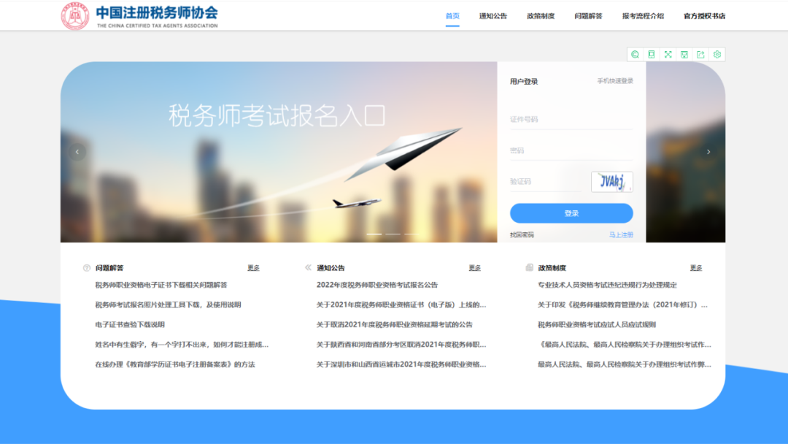Open 关于陕西省和河南省部分考区取消 notice
Image resolution: width=788 pixels, height=444 pixels.
click(401, 345)
